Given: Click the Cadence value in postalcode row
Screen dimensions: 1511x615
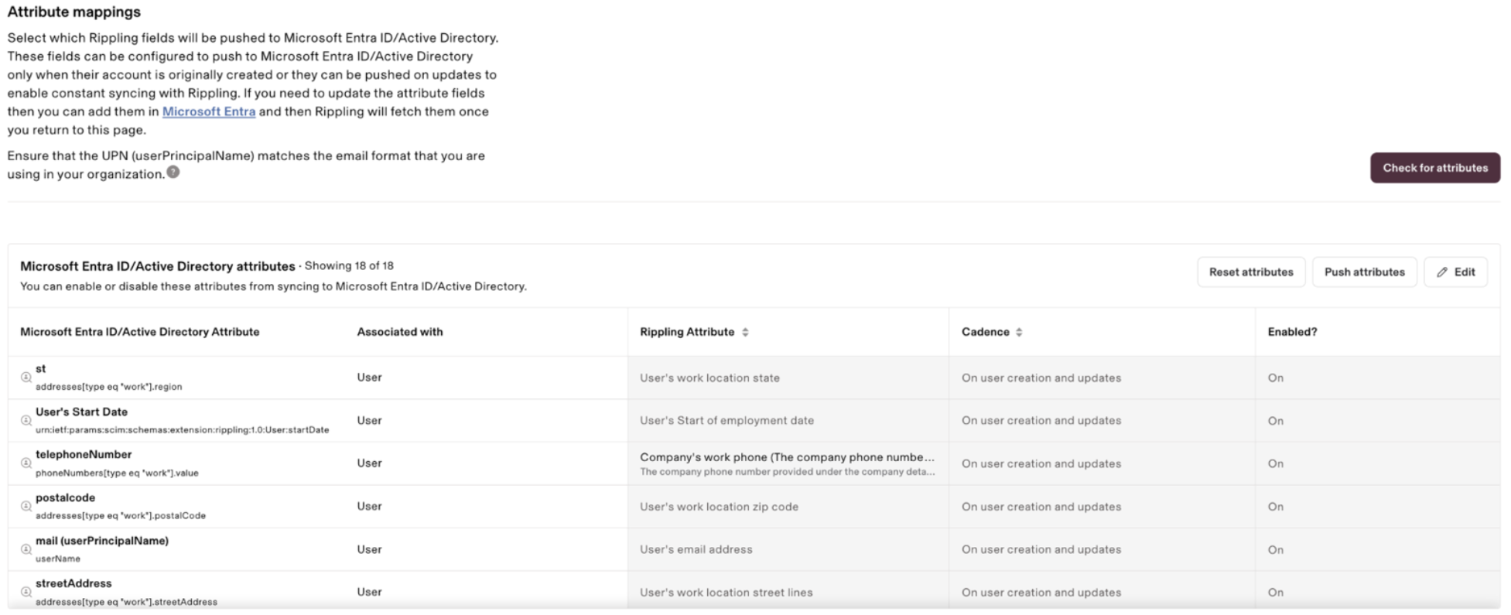Looking at the screenshot, I should click(1041, 507).
